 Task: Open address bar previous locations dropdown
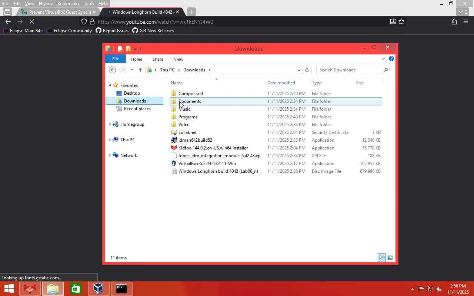click(x=299, y=70)
